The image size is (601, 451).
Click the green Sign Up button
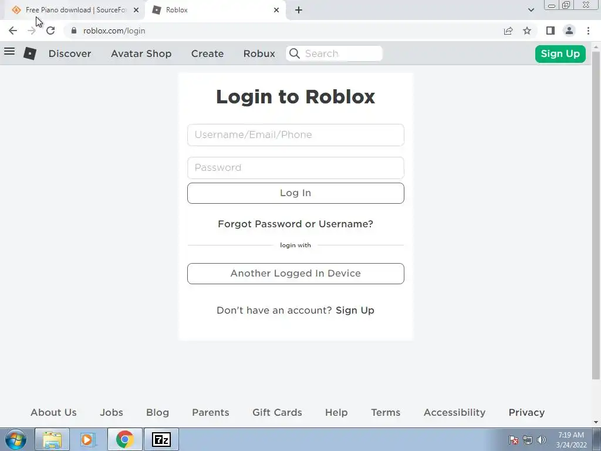tap(560, 53)
